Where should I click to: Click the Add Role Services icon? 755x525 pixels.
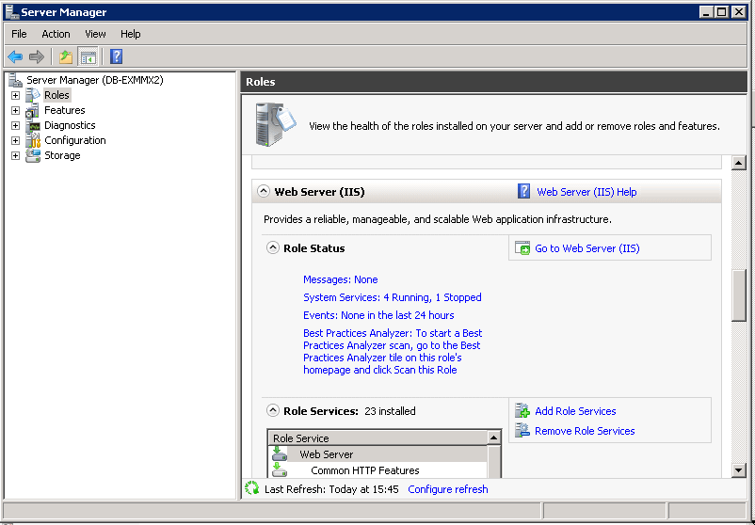point(522,411)
